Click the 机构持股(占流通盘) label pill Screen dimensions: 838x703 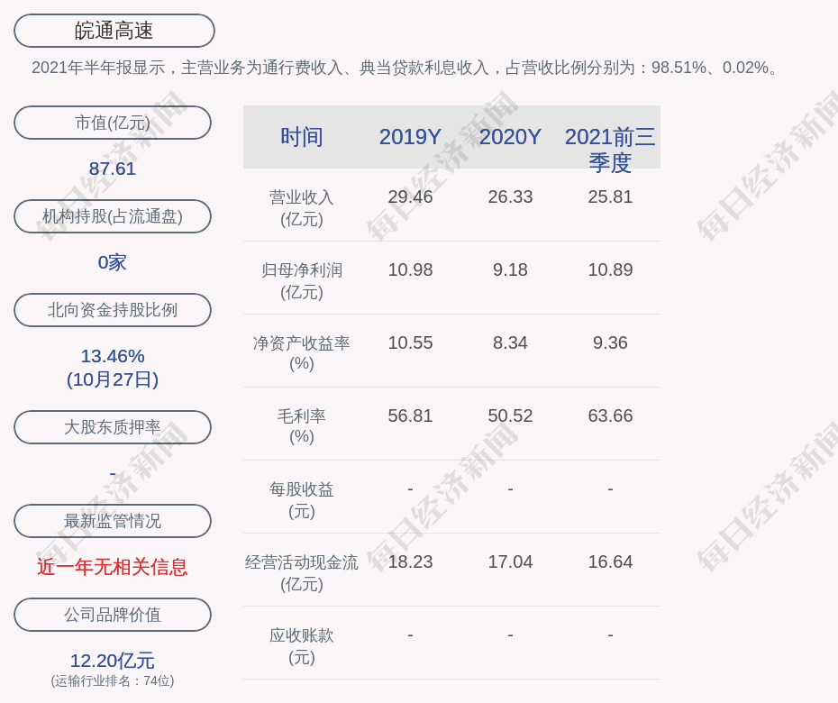pyautogui.click(x=113, y=216)
